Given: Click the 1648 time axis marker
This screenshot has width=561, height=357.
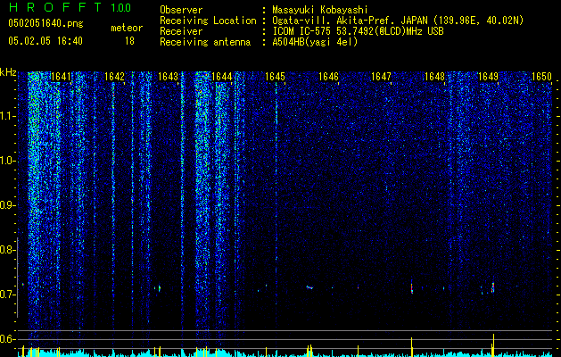Looking at the screenshot, I should click(434, 77).
